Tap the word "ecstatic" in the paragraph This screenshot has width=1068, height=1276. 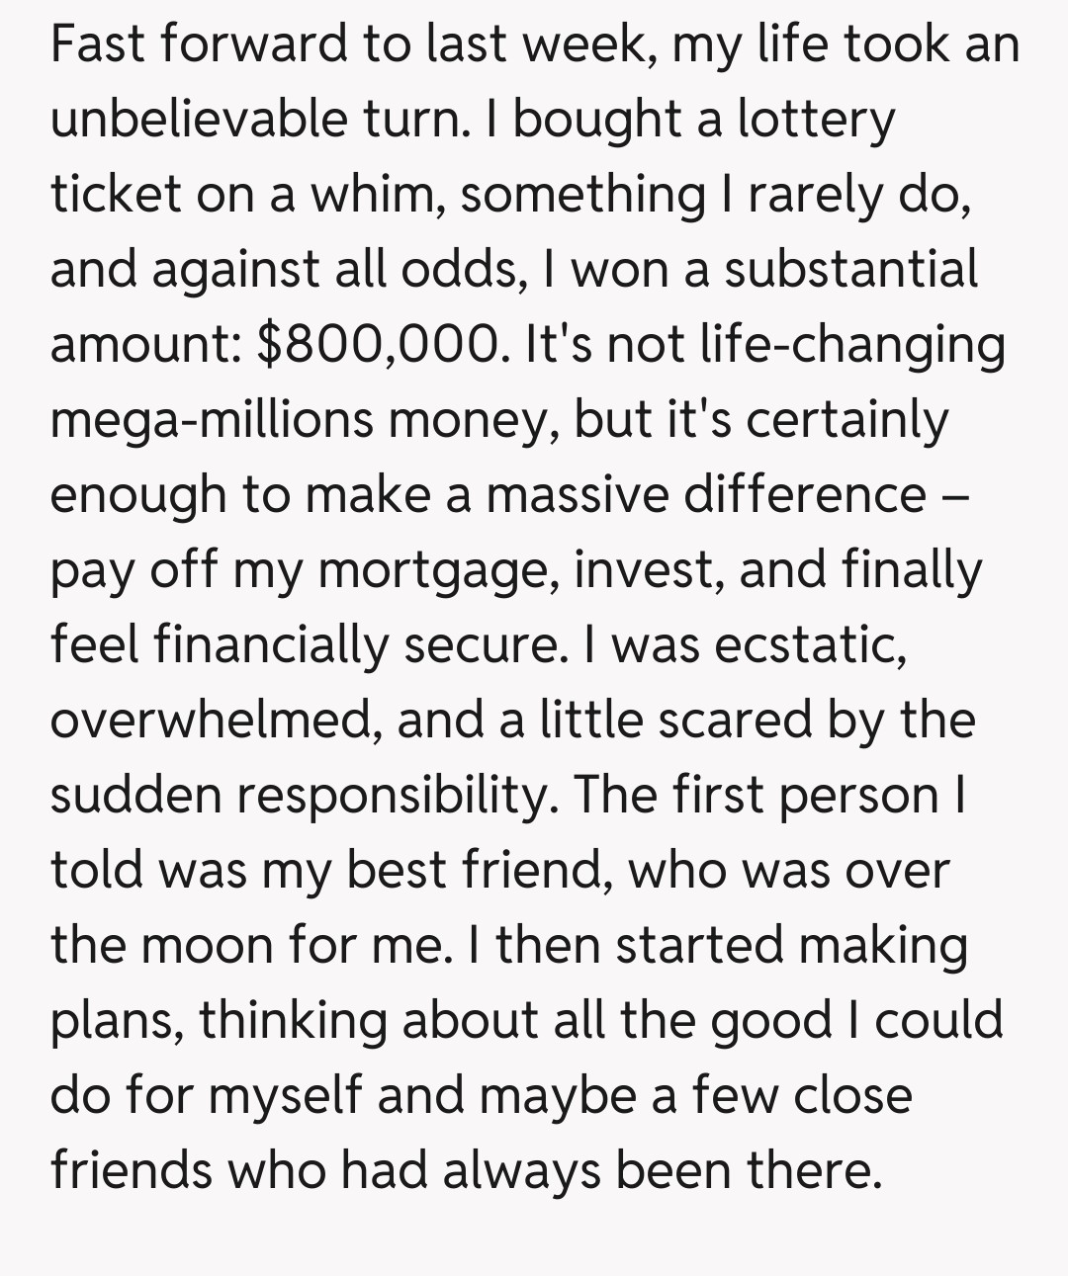(807, 645)
